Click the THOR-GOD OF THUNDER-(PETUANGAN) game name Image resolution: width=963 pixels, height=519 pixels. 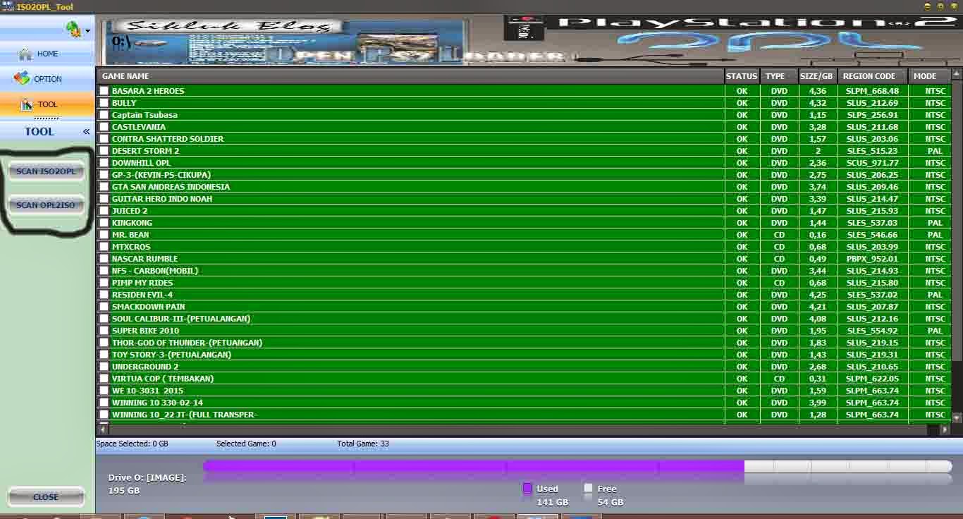coord(187,343)
